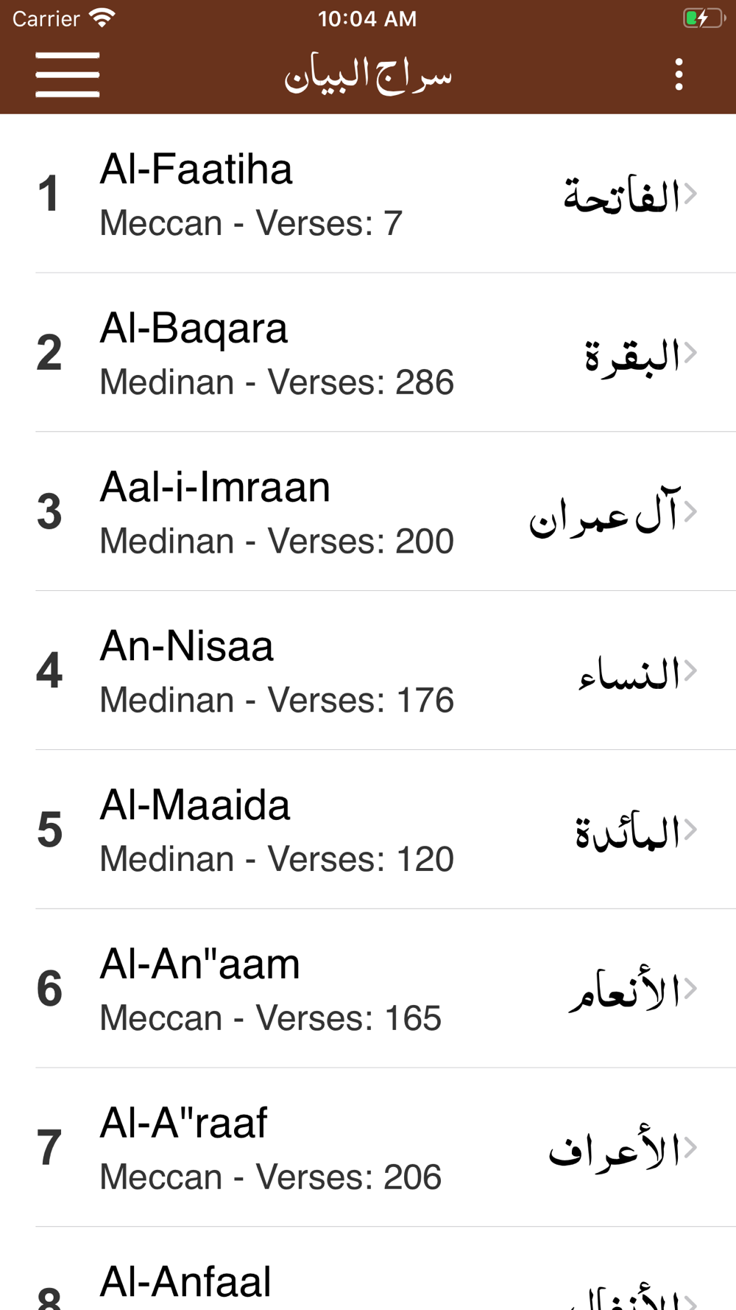Image resolution: width=736 pixels, height=1310 pixels.
Task: Expand the Al-Faatiha row chevron
Action: pos(690,194)
